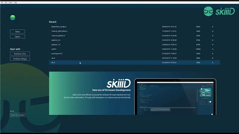Viewport: 239px width, 134px height.
Task: Click the date 9/06/2019 16:47:42
Action: click(169, 27)
